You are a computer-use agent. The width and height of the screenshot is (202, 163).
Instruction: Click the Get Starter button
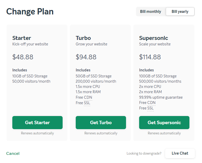click(37, 123)
